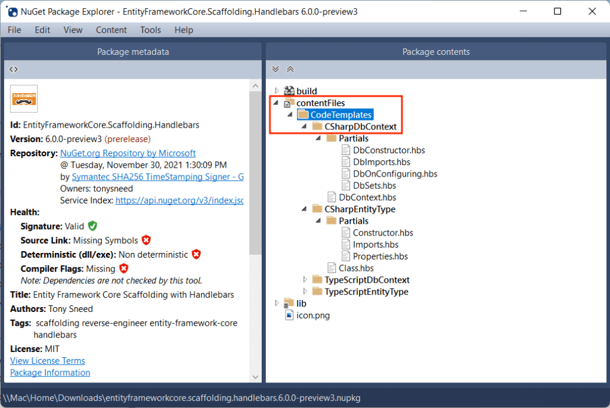The image size is (610, 408).
Task: Expand the build folder node
Action: click(x=276, y=91)
